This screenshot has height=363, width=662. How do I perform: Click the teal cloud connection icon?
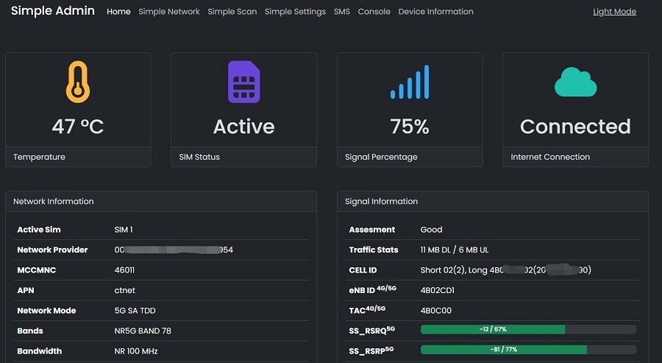click(575, 82)
